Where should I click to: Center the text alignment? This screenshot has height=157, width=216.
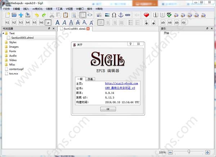[108, 22]
